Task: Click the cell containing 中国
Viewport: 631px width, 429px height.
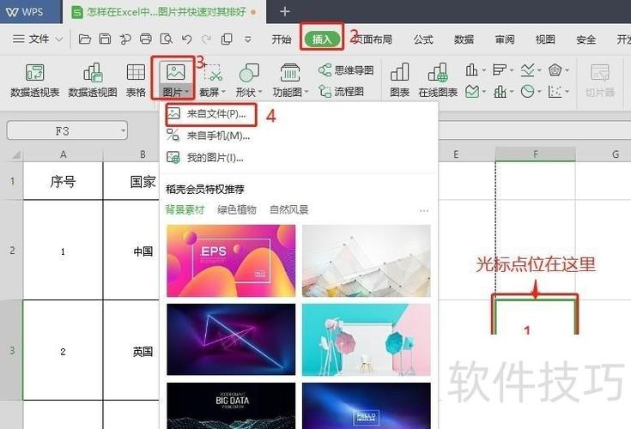Action: [x=131, y=250]
